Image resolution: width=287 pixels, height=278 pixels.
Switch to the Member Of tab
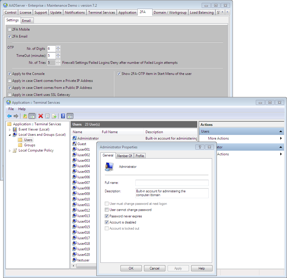[124, 156]
